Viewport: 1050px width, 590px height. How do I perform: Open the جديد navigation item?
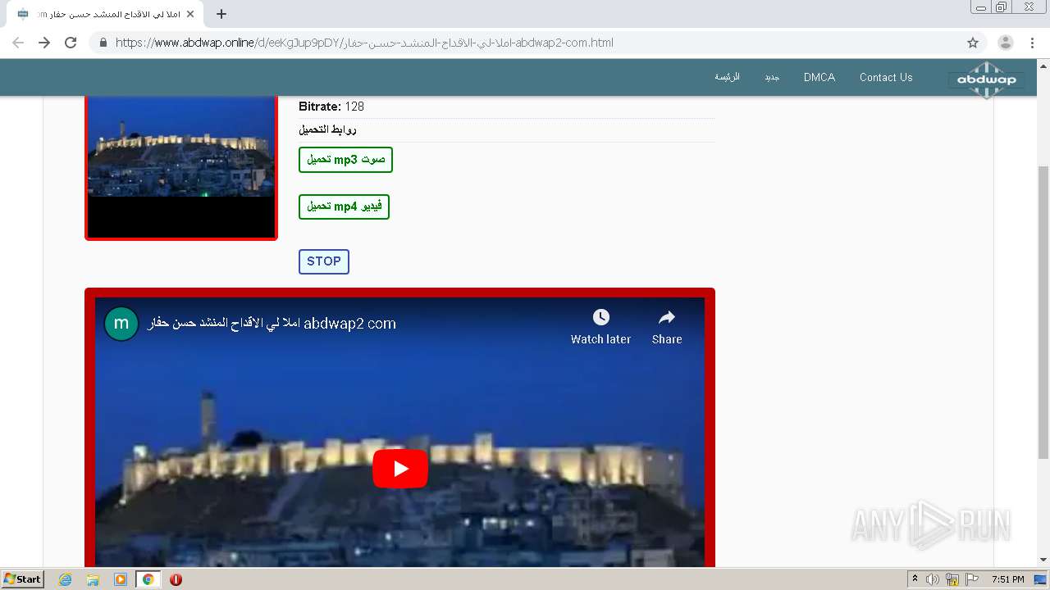pos(772,77)
